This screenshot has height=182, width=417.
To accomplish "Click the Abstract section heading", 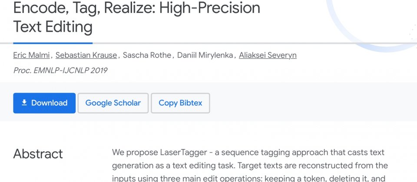I will tap(38, 154).
